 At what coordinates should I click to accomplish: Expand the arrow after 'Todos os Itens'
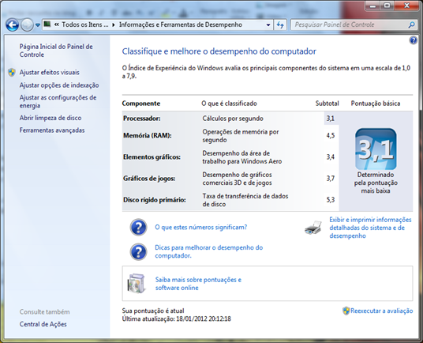pos(114,24)
